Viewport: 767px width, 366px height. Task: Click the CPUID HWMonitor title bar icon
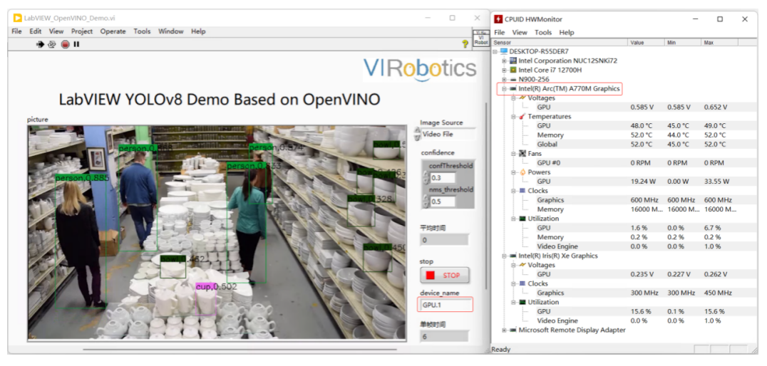[x=498, y=19]
